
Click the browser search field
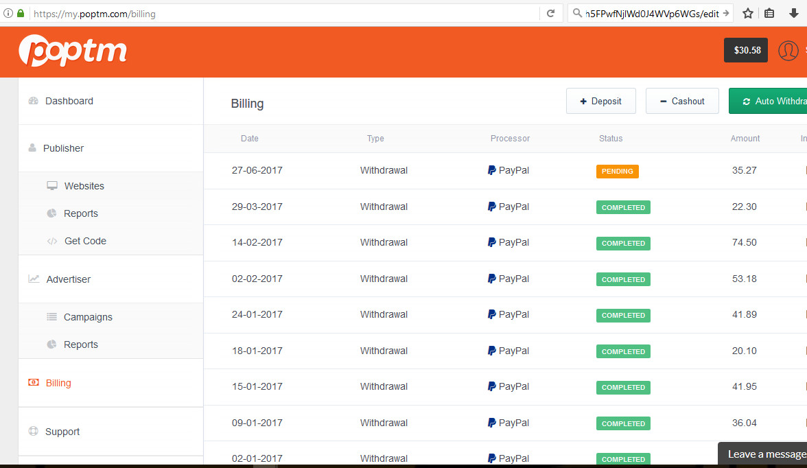click(652, 14)
